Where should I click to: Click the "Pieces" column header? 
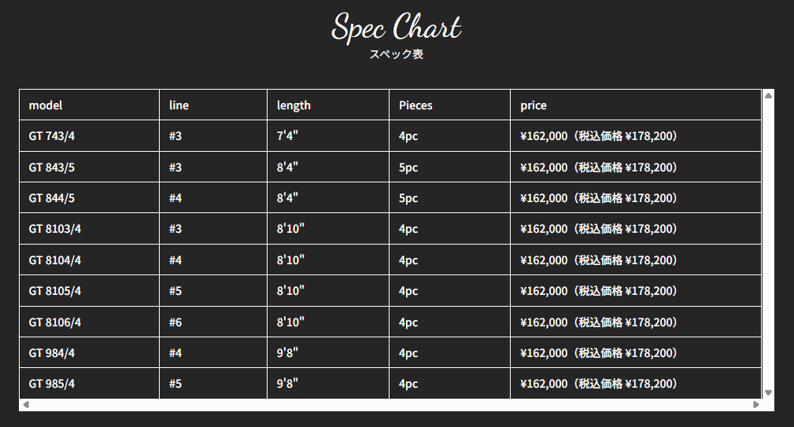pos(415,105)
